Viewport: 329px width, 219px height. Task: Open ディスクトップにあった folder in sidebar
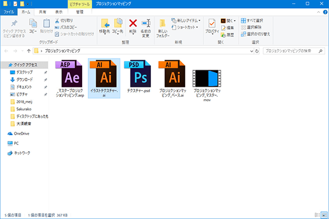pos(29,116)
